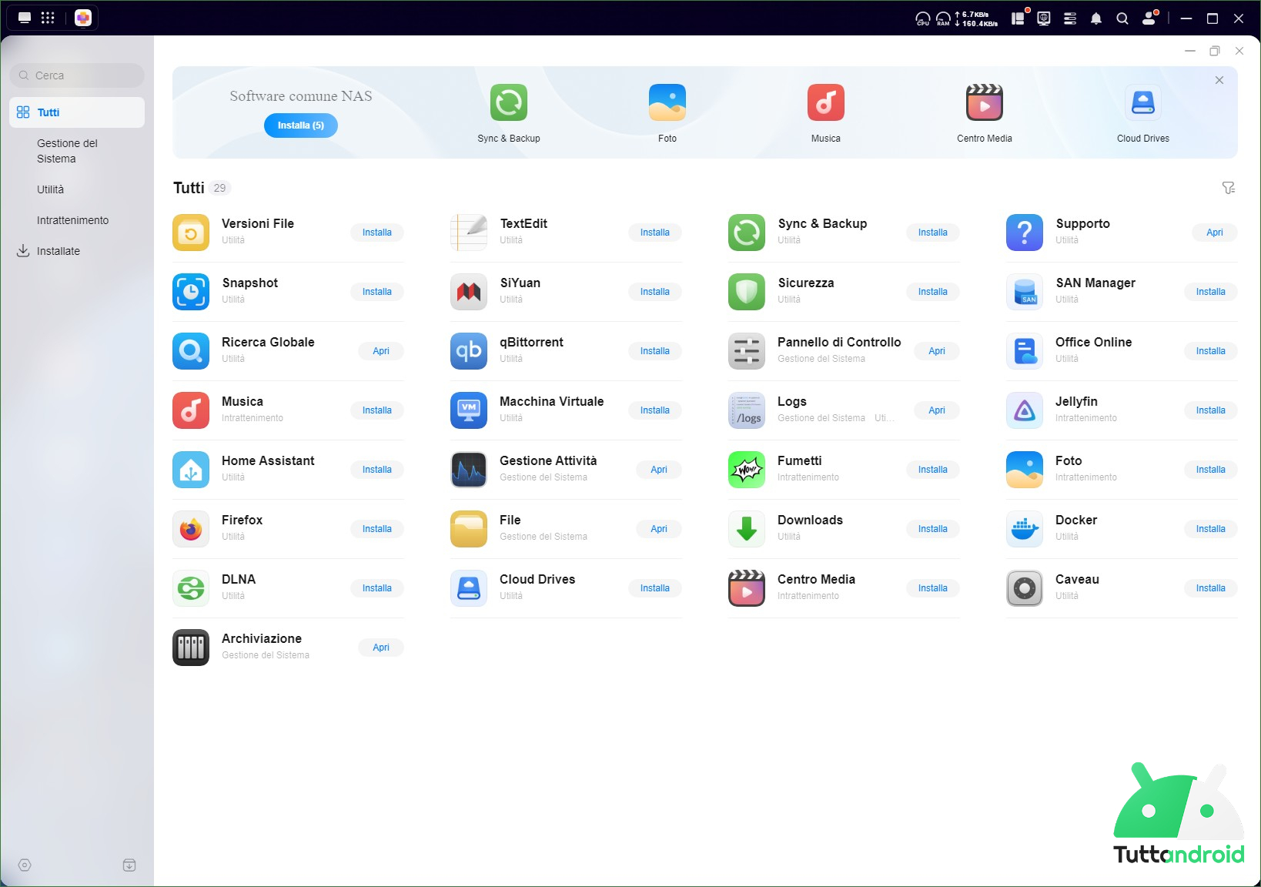Open Archiviazione with Apri button
This screenshot has width=1261, height=887.
click(x=381, y=648)
